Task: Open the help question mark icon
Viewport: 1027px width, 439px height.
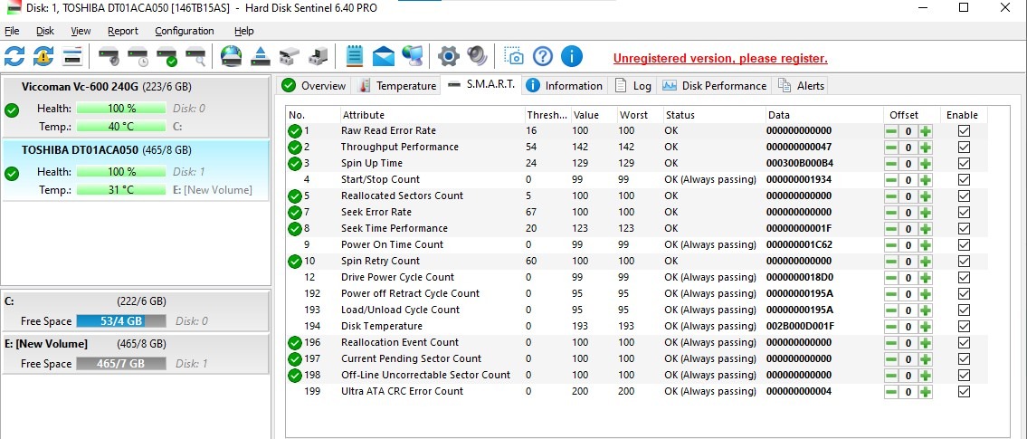Action: [x=542, y=56]
